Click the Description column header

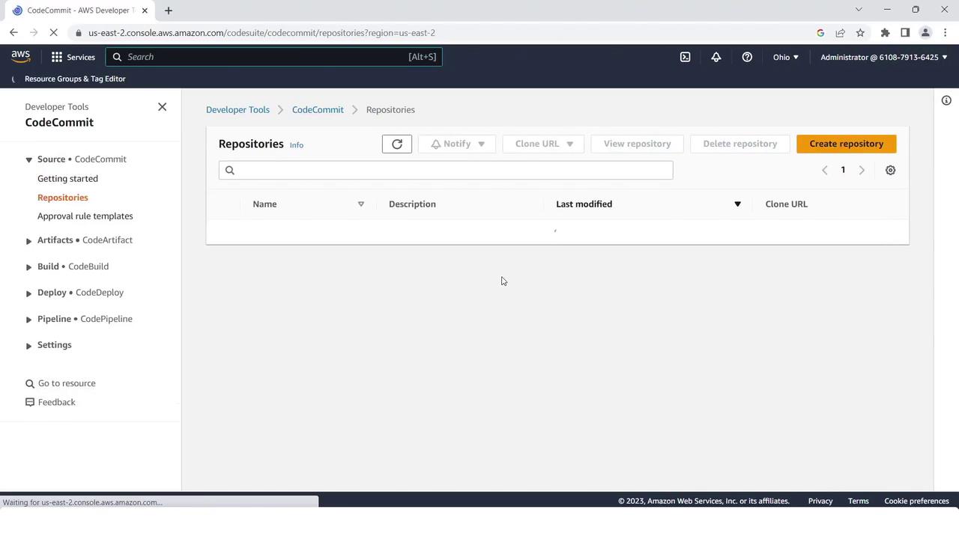(412, 204)
